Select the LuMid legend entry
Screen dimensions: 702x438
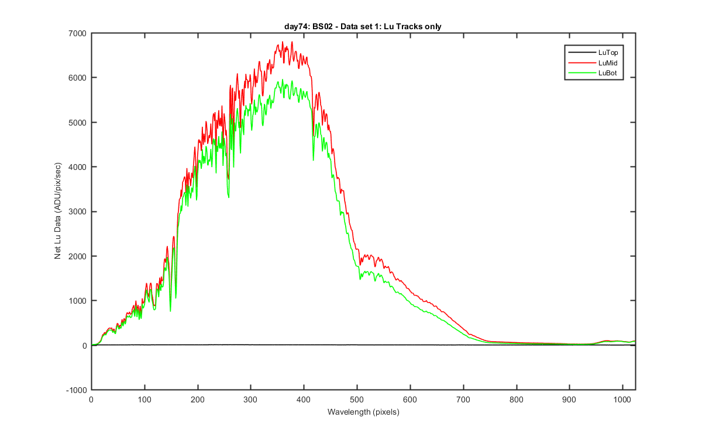point(594,62)
